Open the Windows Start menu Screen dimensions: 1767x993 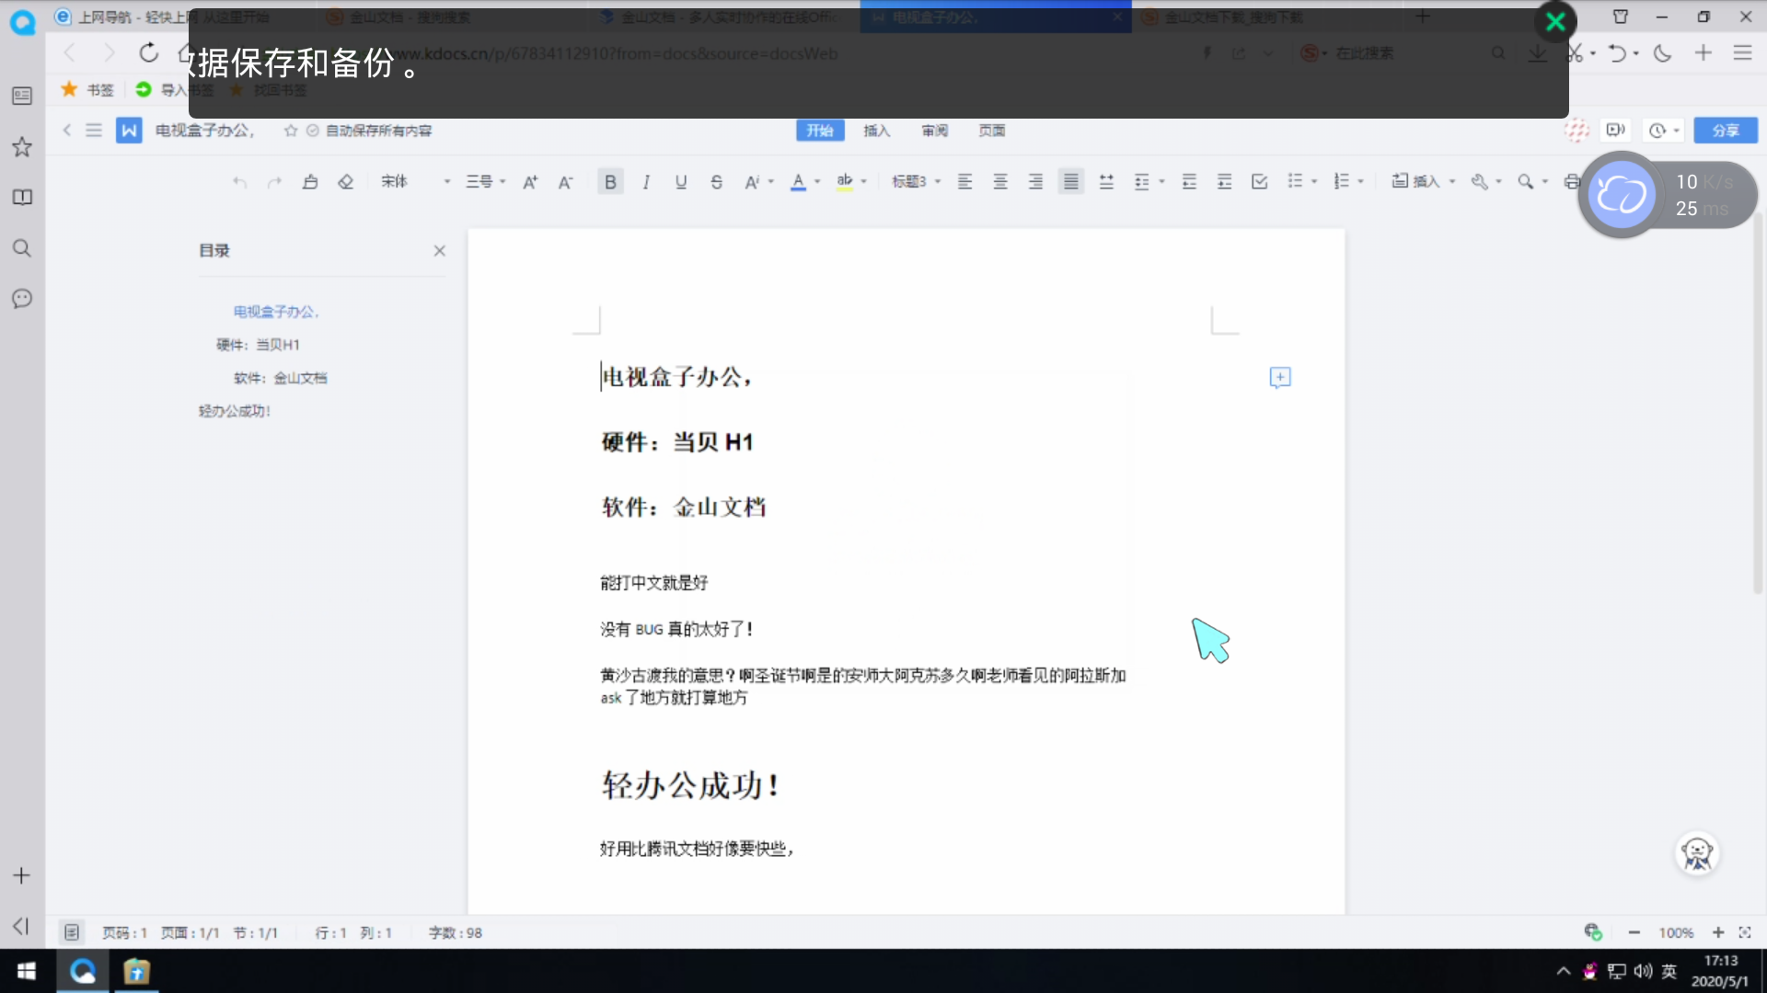point(27,971)
